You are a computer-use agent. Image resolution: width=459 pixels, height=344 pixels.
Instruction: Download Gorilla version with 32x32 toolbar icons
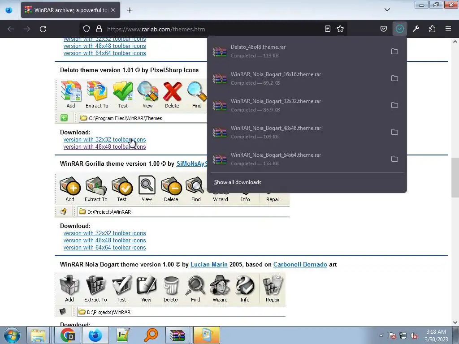(104, 233)
